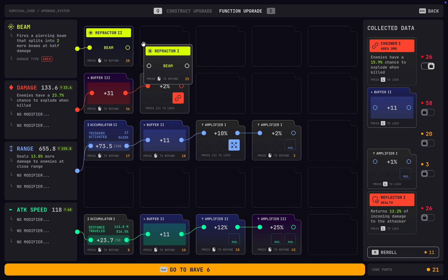Click the right connector of Refractor II
The height and width of the screenshot is (280, 448).
click(128, 48)
